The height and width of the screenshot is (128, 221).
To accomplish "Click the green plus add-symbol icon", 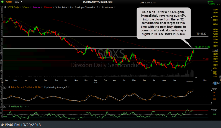I will 2,2.
